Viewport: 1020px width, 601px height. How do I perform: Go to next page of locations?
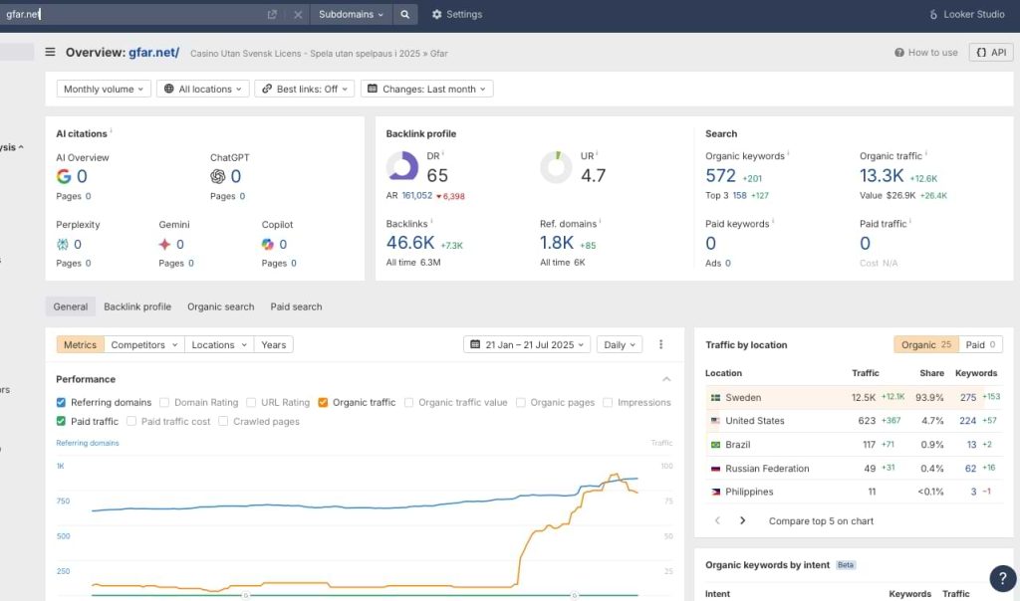742,520
